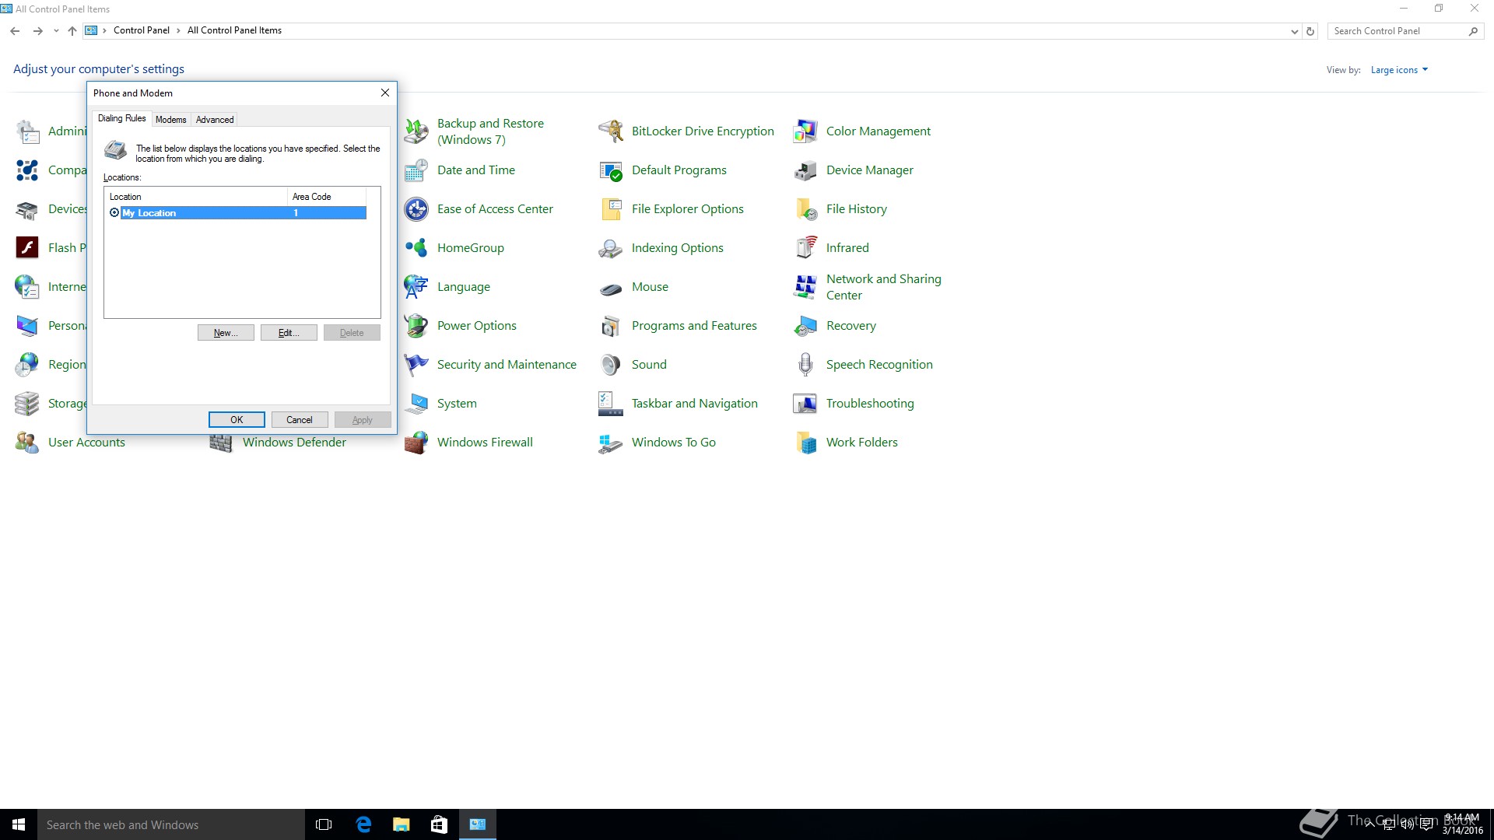This screenshot has height=840, width=1494.
Task: Go up one level arrow
Action: (x=72, y=31)
